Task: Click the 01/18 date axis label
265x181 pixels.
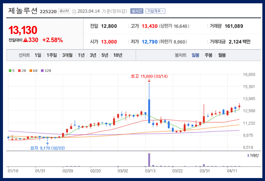Action: pos(13,171)
